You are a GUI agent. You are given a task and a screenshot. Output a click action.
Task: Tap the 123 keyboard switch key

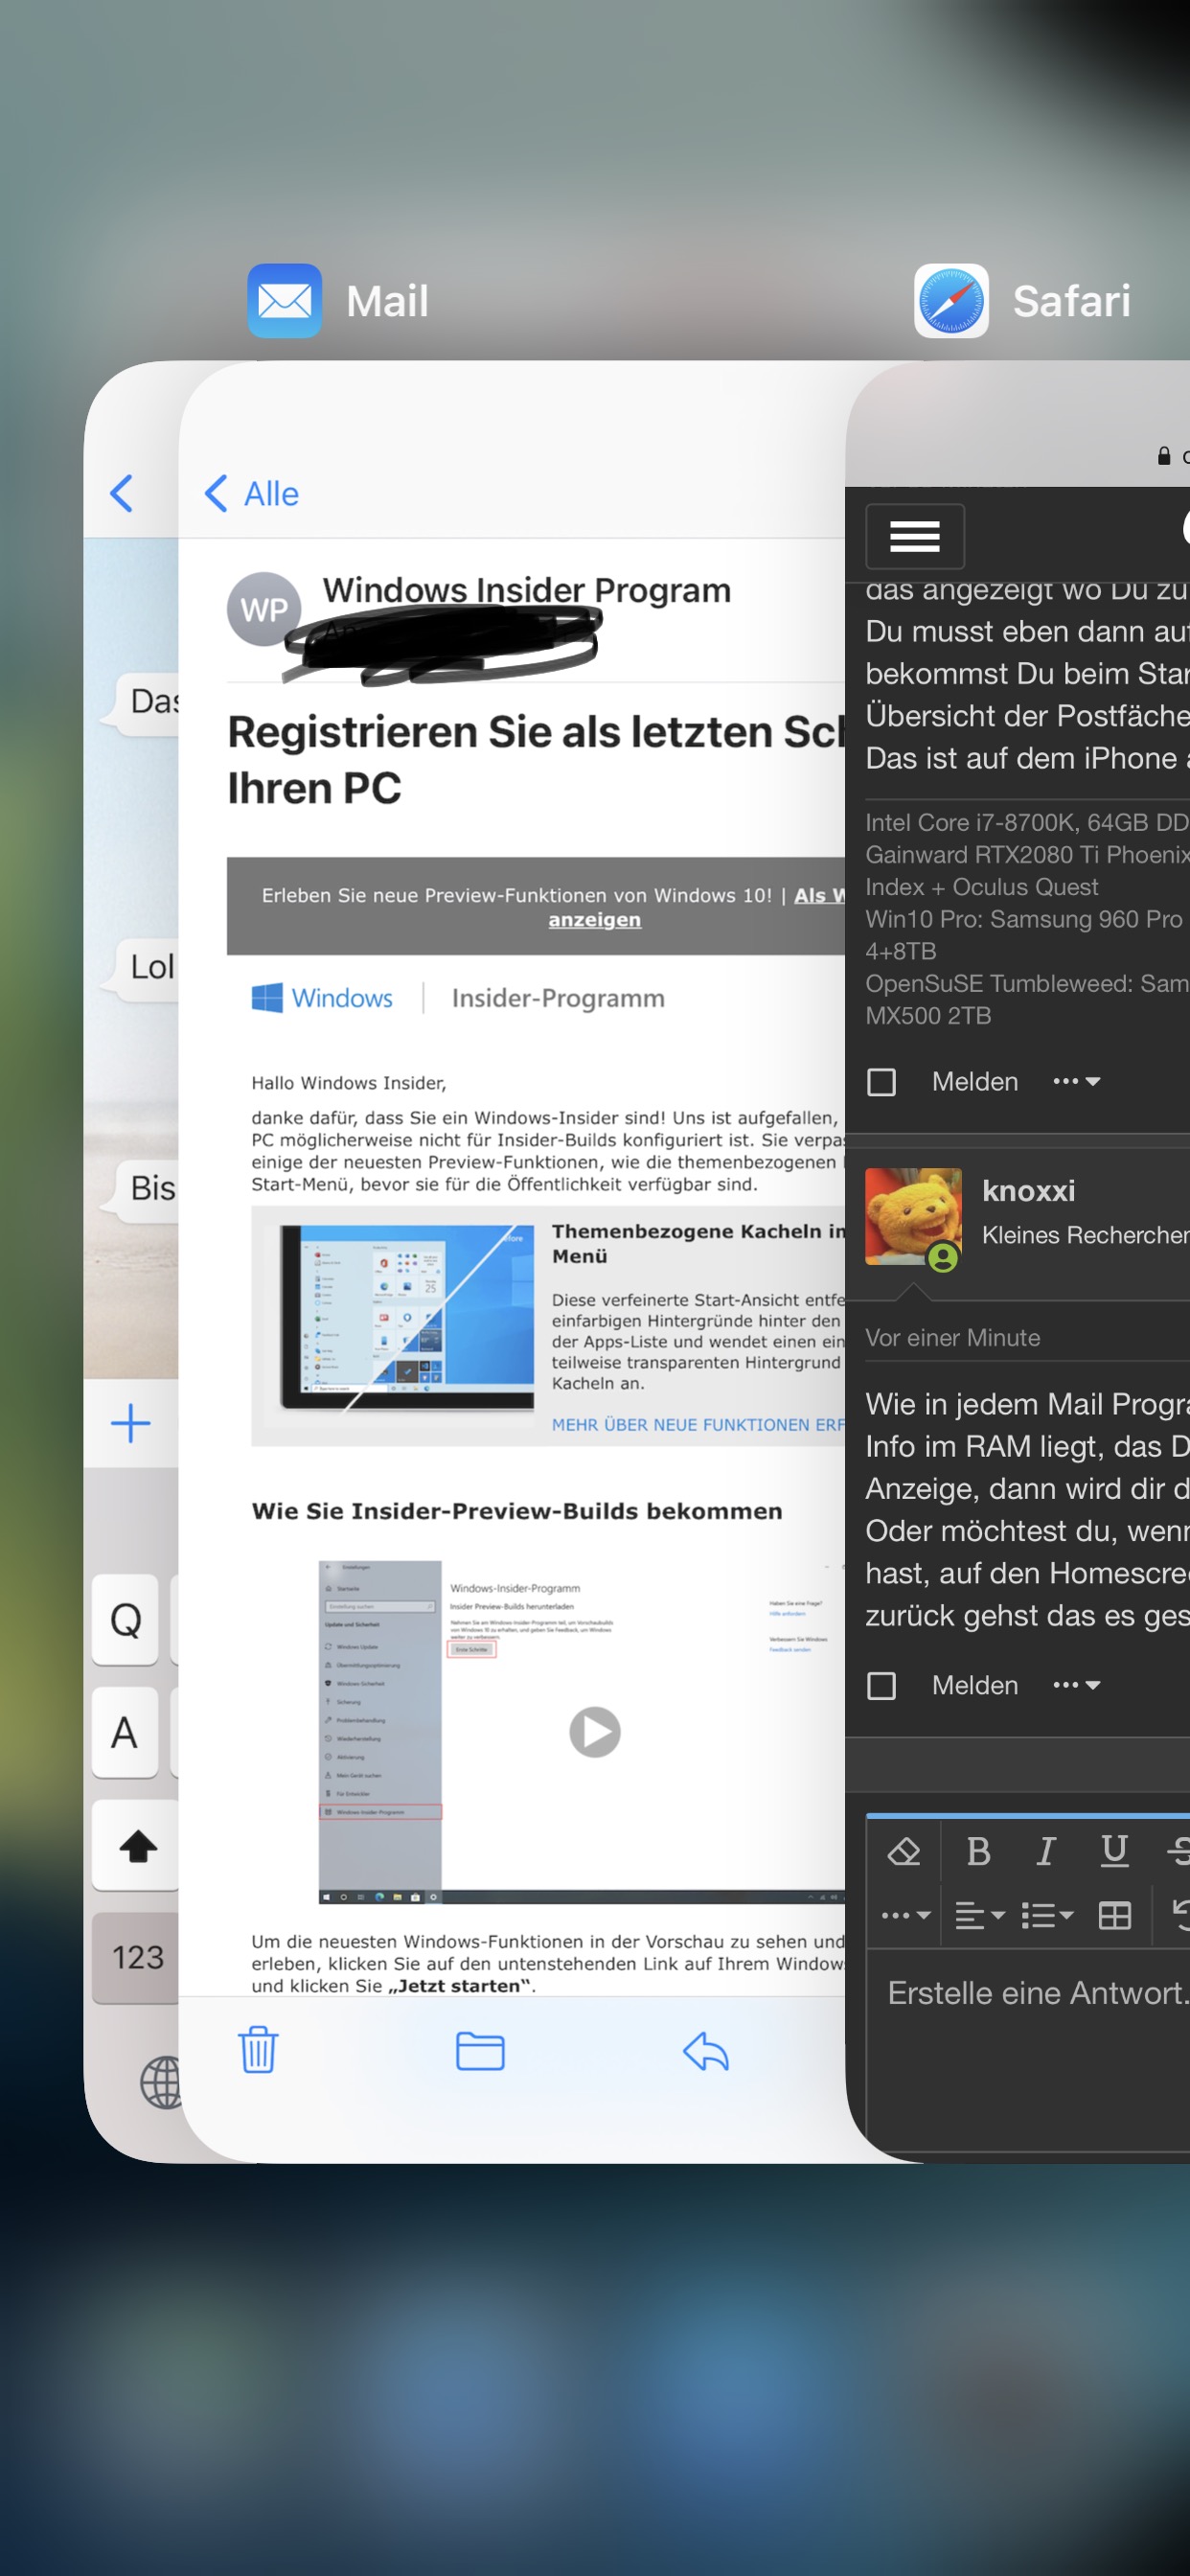coord(136,1958)
